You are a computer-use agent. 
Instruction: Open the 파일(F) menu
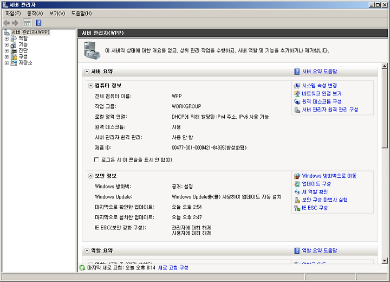pos(13,14)
